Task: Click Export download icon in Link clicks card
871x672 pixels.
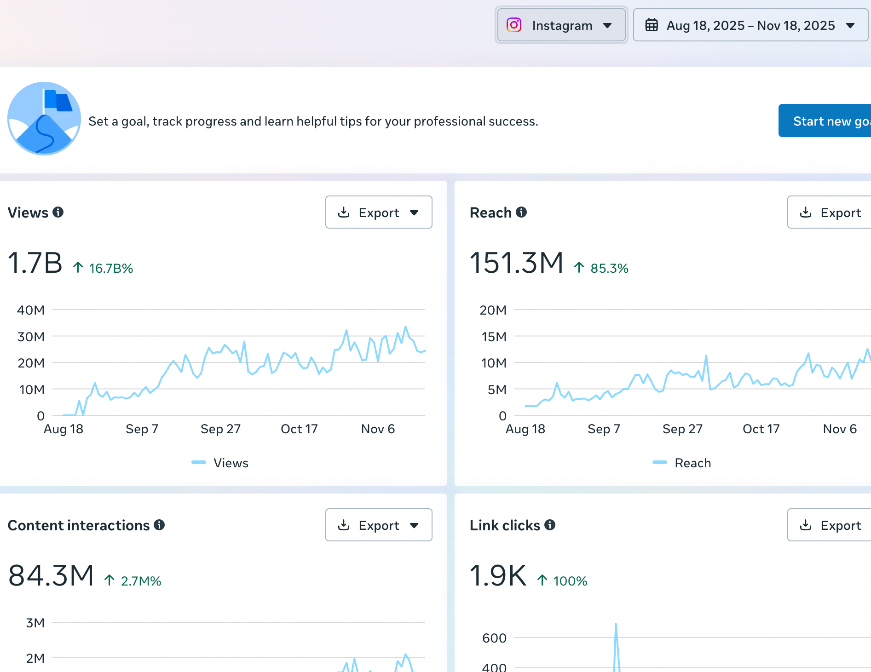Action: [x=806, y=525]
